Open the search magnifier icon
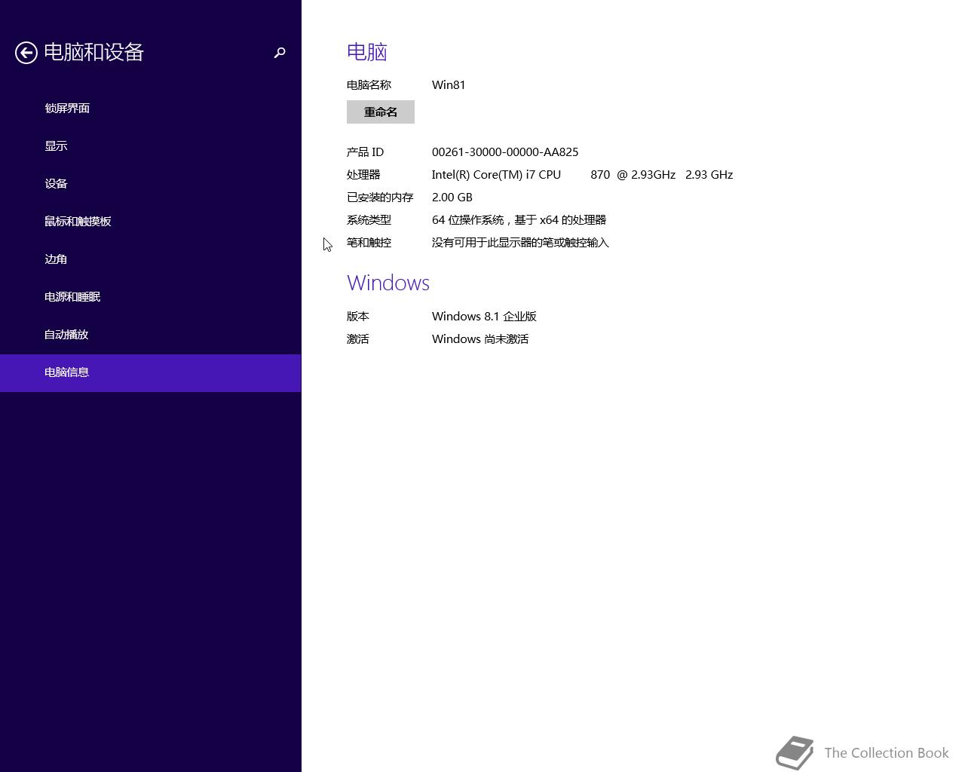This screenshot has width=965, height=772. [280, 53]
